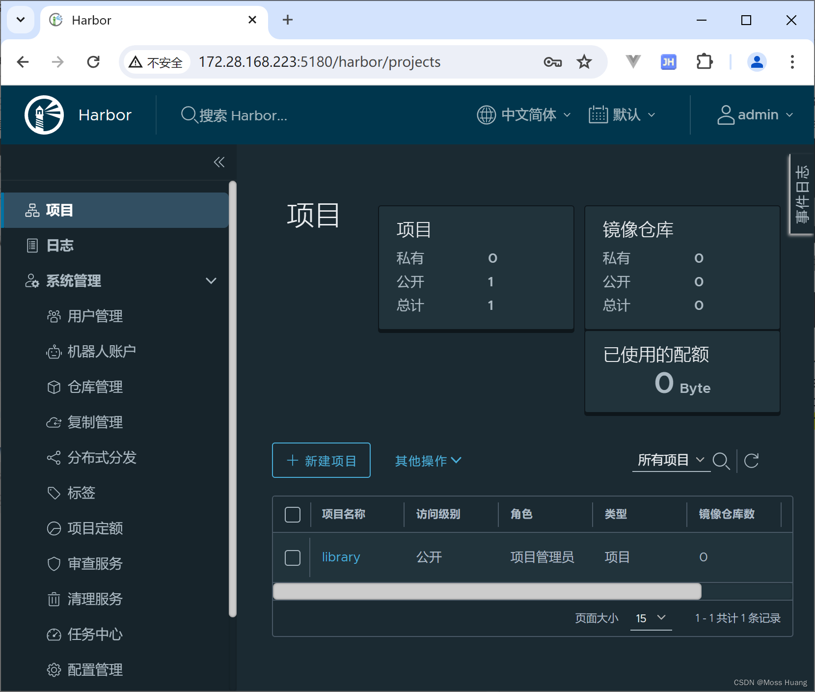Image resolution: width=815 pixels, height=692 pixels.
Task: Click the gauge icon next to 任务中心
Action: (x=54, y=635)
